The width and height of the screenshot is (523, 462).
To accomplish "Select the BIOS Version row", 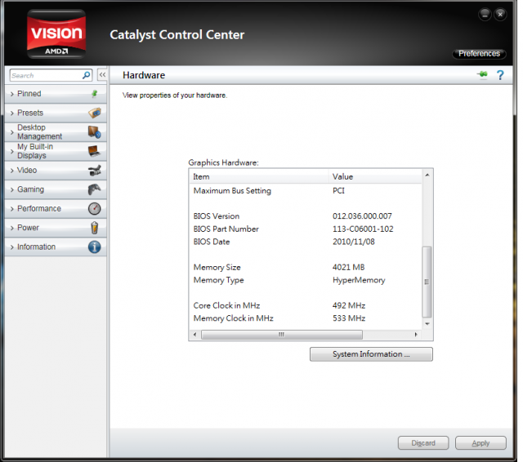I will 306,216.
